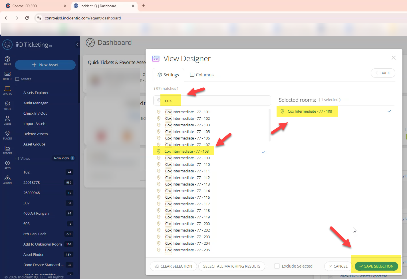Image resolution: width=407 pixels, height=279 pixels.
Task: Open the Settings tab in View Designer
Action: 168,75
